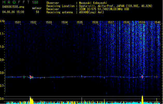Select location text Ogata-vill. Akita-Pref. JAPAN
Image resolution: width=163 pixels, height=104 pixels.
(x=102, y=6)
